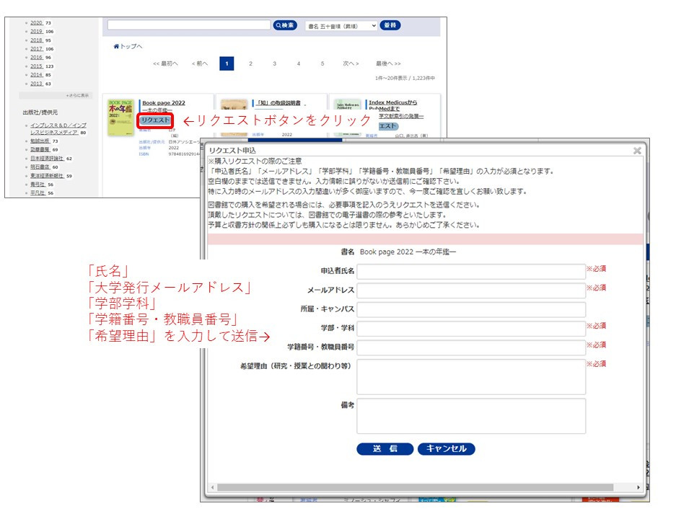Go to page 2 of results
Image resolution: width=676 pixels, height=519 pixels.
tap(250, 63)
